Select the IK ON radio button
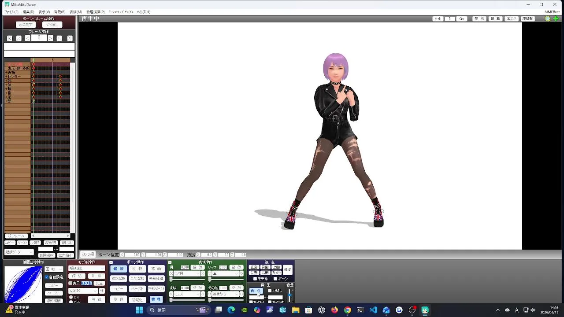 click(x=71, y=297)
